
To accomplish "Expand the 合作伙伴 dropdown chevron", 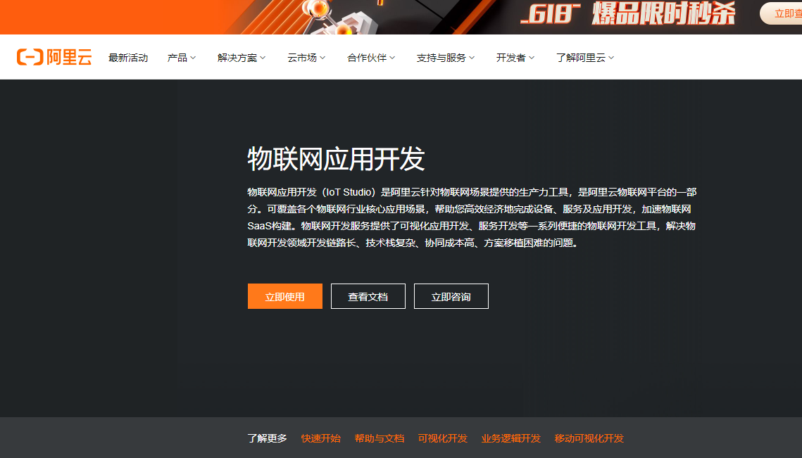I will [x=392, y=58].
